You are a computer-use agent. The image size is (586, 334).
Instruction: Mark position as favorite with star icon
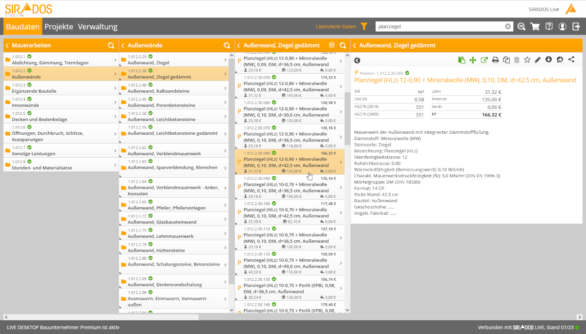pos(527,60)
